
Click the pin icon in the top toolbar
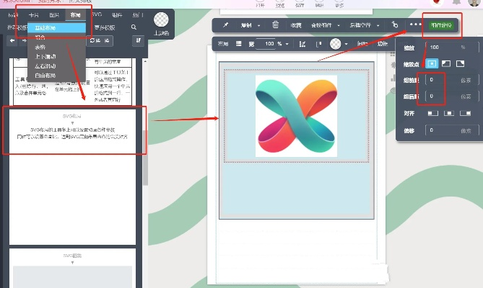225,24
